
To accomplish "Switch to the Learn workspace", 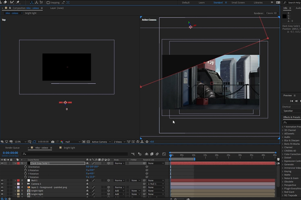I will coord(202,2).
